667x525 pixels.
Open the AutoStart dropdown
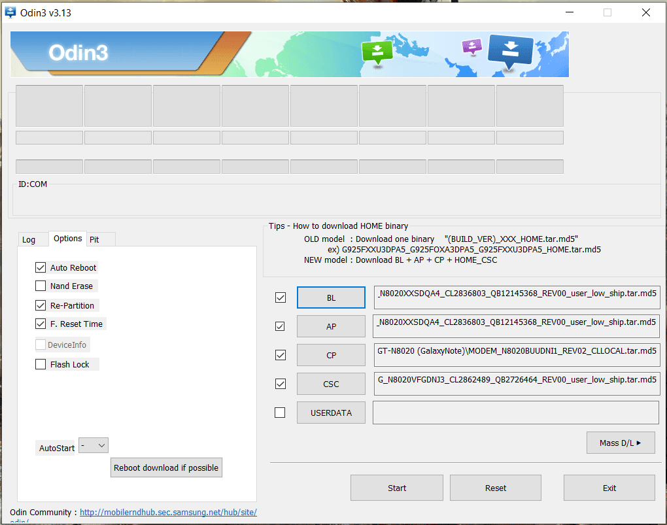(x=94, y=445)
